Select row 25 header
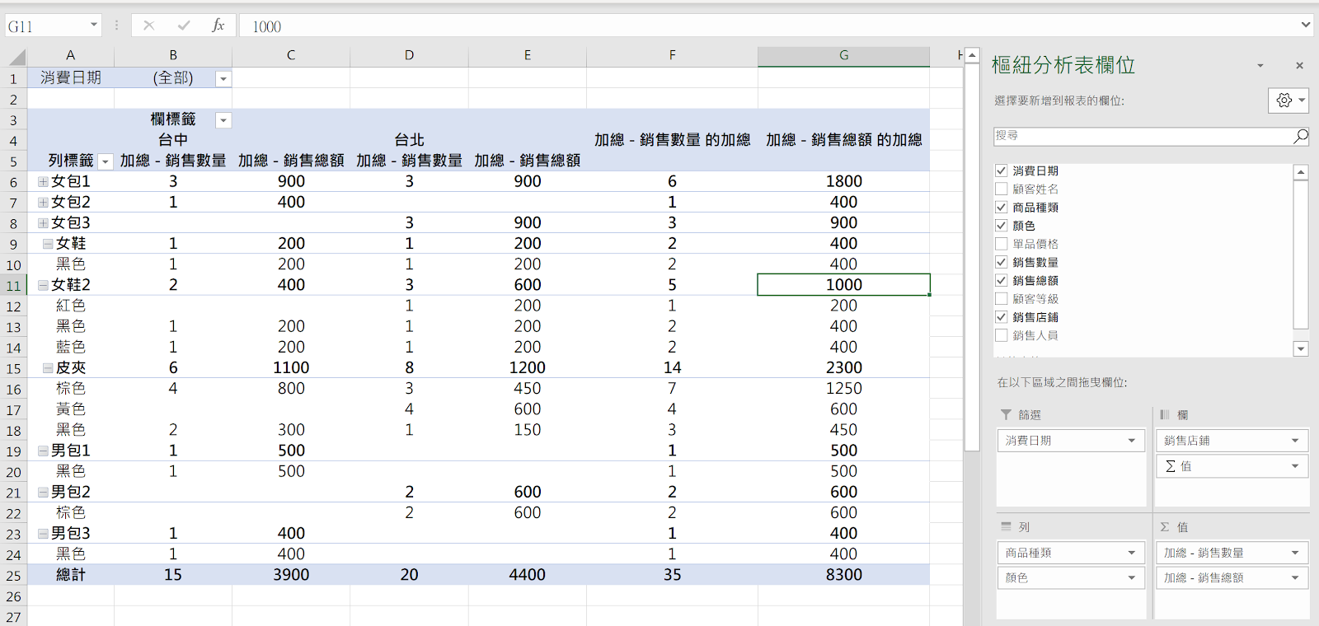The height and width of the screenshot is (626, 1319). click(x=14, y=575)
